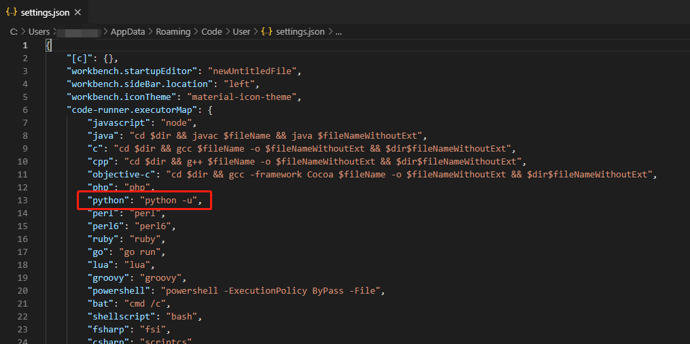690x344 pixels.
Task: Click the JSON braces icon in the tab
Action: click(x=12, y=12)
